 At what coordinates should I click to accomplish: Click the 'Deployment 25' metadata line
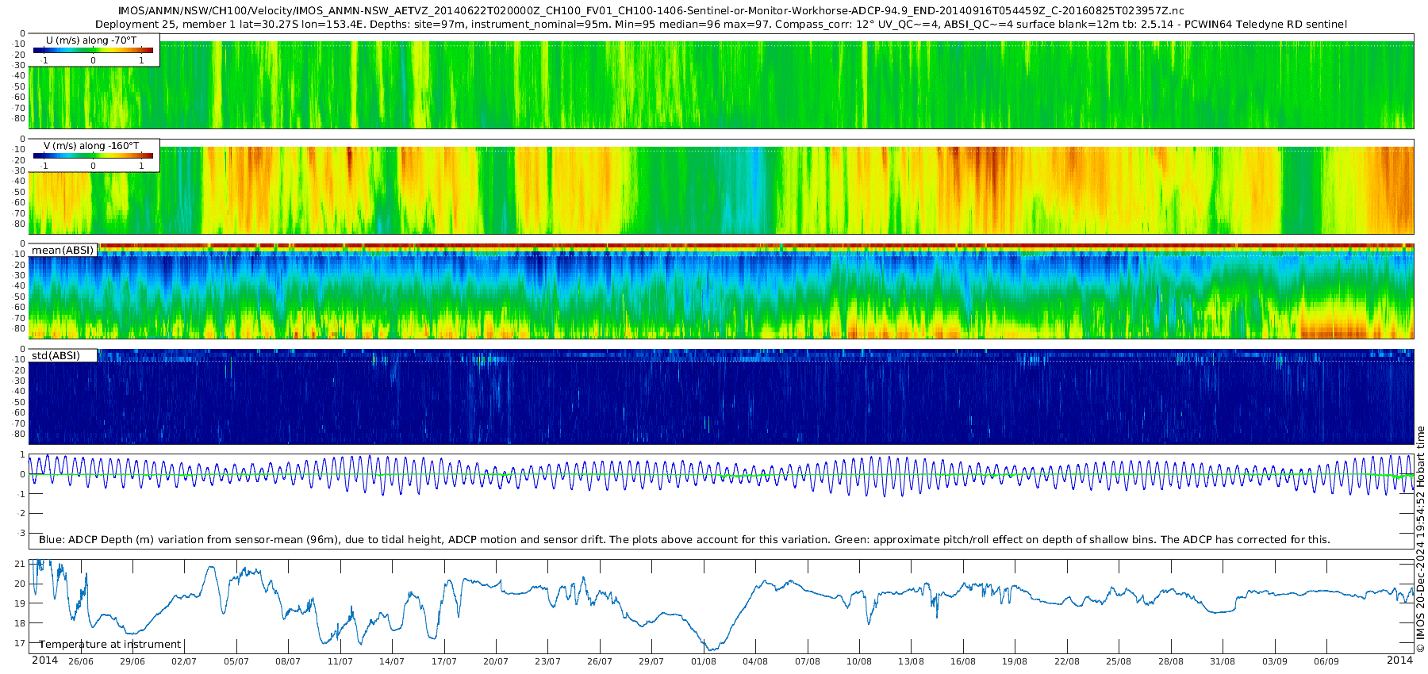tap(720, 25)
